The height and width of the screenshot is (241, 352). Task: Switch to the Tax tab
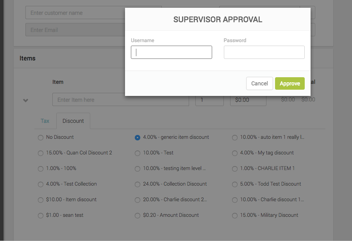tap(45, 121)
